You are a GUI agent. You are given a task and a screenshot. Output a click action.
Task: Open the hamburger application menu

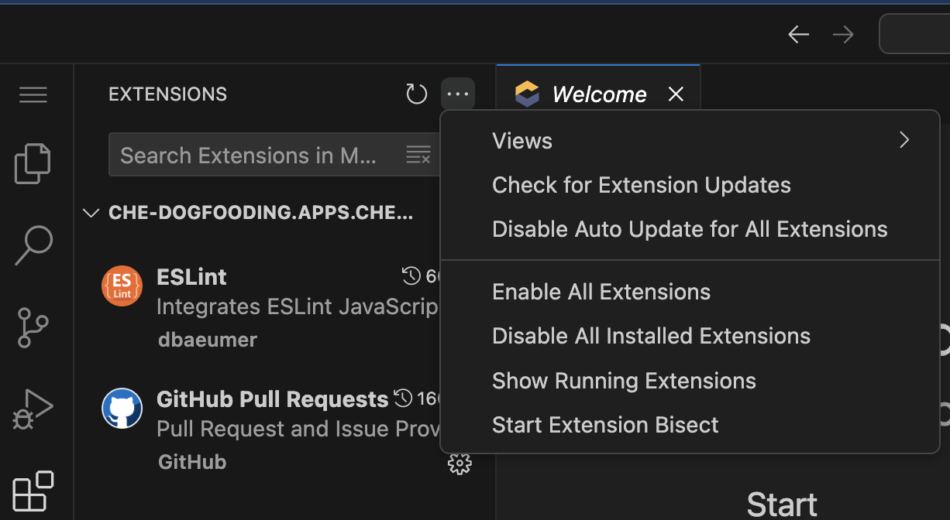click(x=33, y=94)
